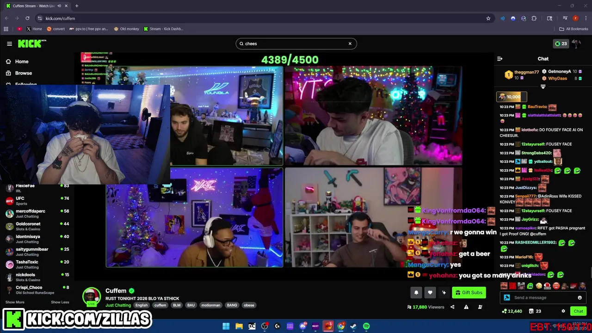592x333 pixels.
Task: Expand recommended list with Show More
Action: 15,302
